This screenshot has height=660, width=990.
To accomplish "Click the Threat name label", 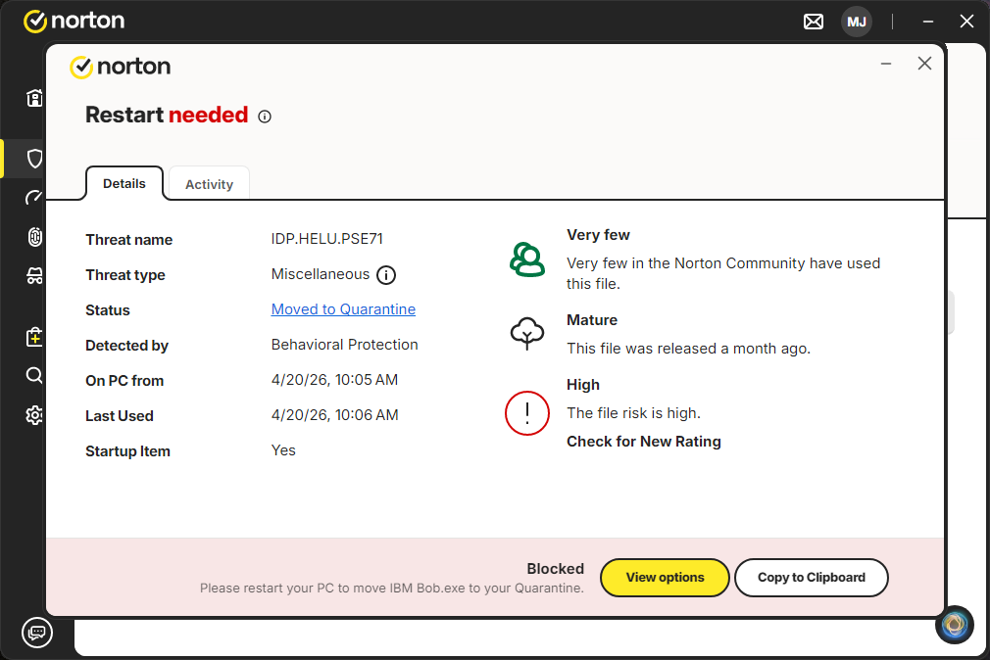I will point(129,240).
